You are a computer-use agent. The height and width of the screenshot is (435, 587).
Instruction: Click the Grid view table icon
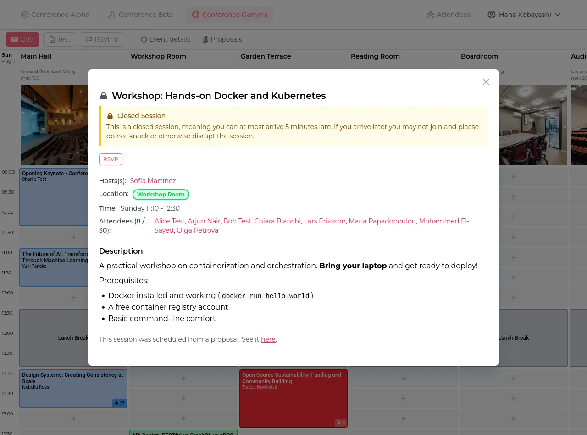[x=15, y=39]
